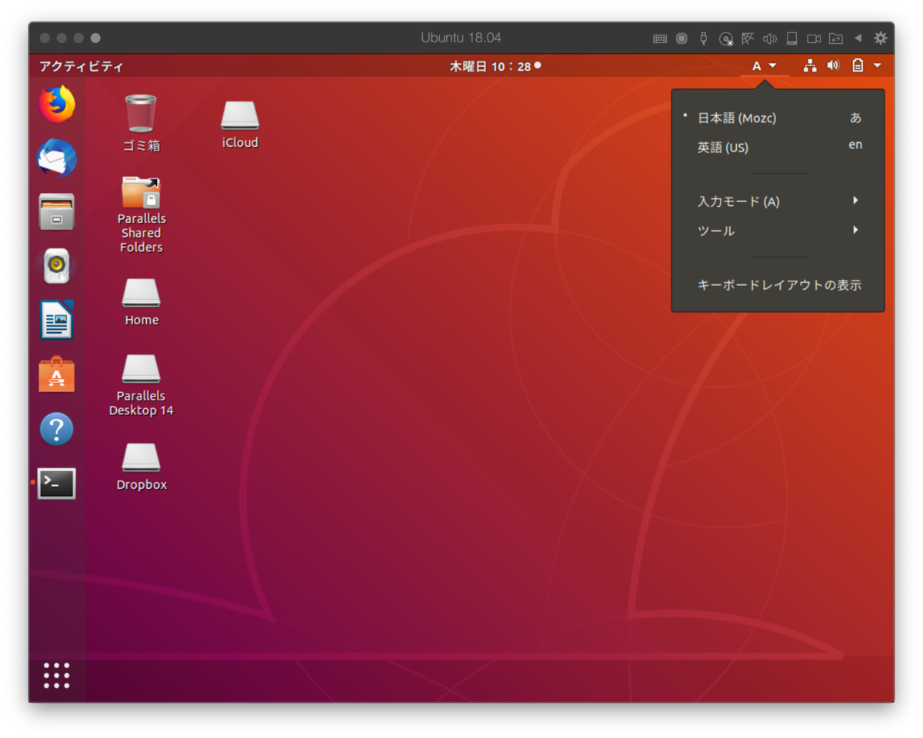The height and width of the screenshot is (738, 923).
Task: Select the ゴミ箱 trash icon on desktop
Action: coord(141,123)
